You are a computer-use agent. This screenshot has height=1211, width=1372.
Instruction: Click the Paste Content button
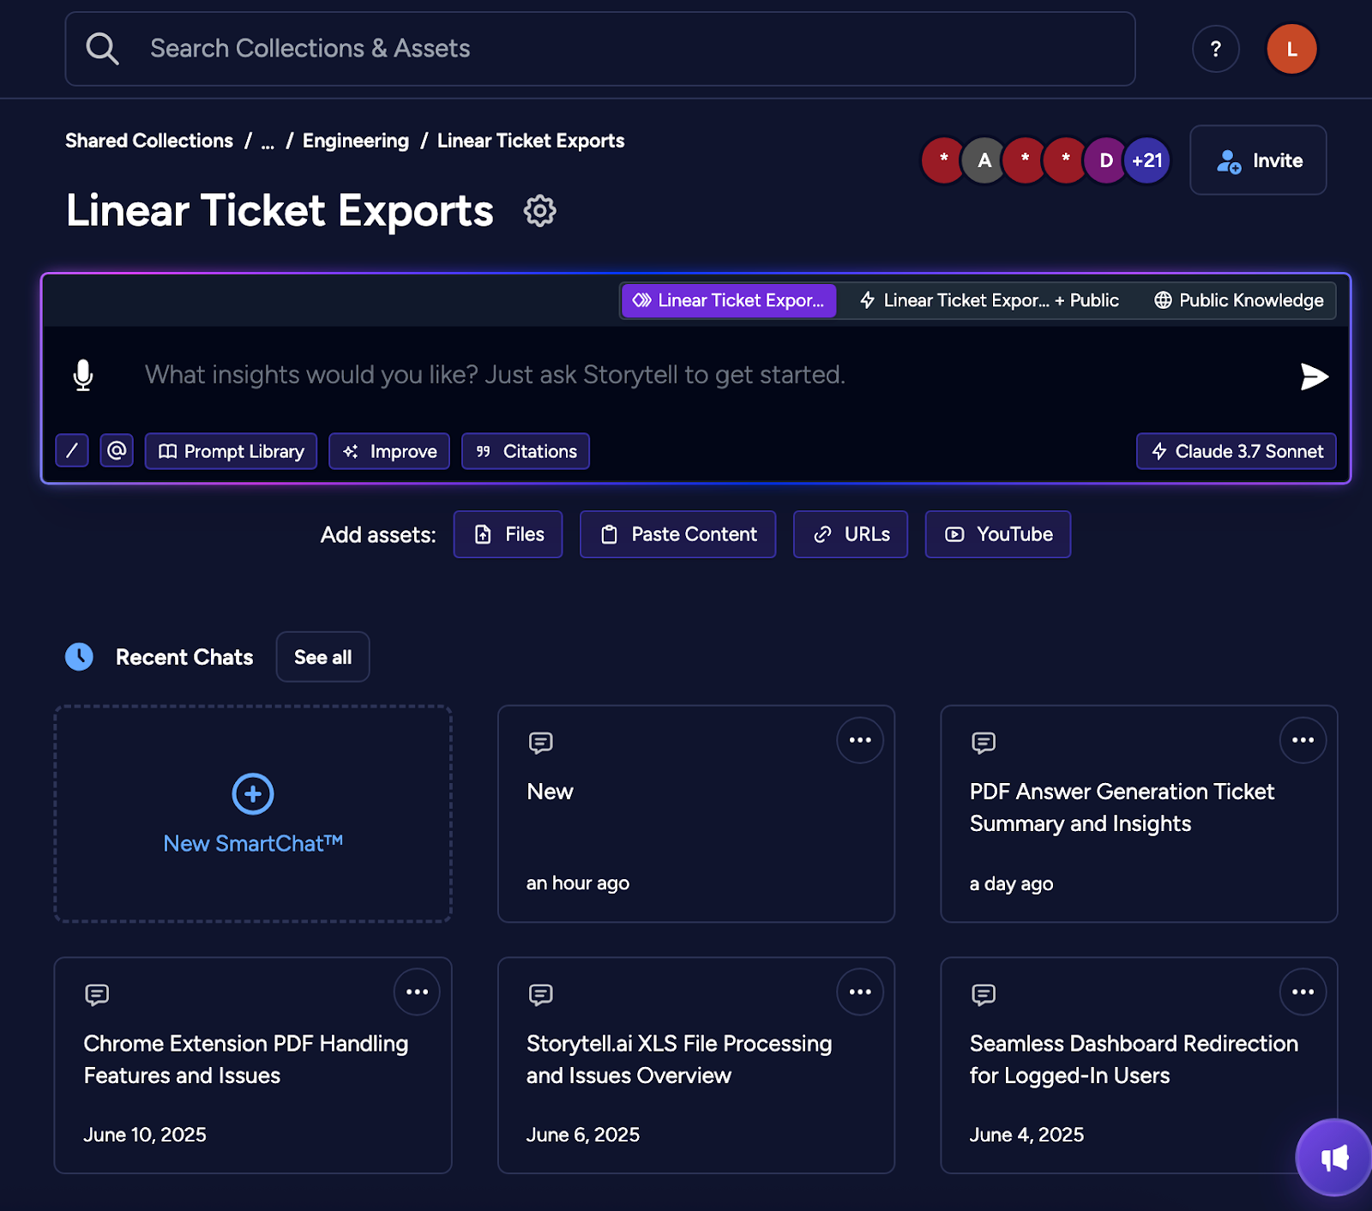tap(678, 534)
